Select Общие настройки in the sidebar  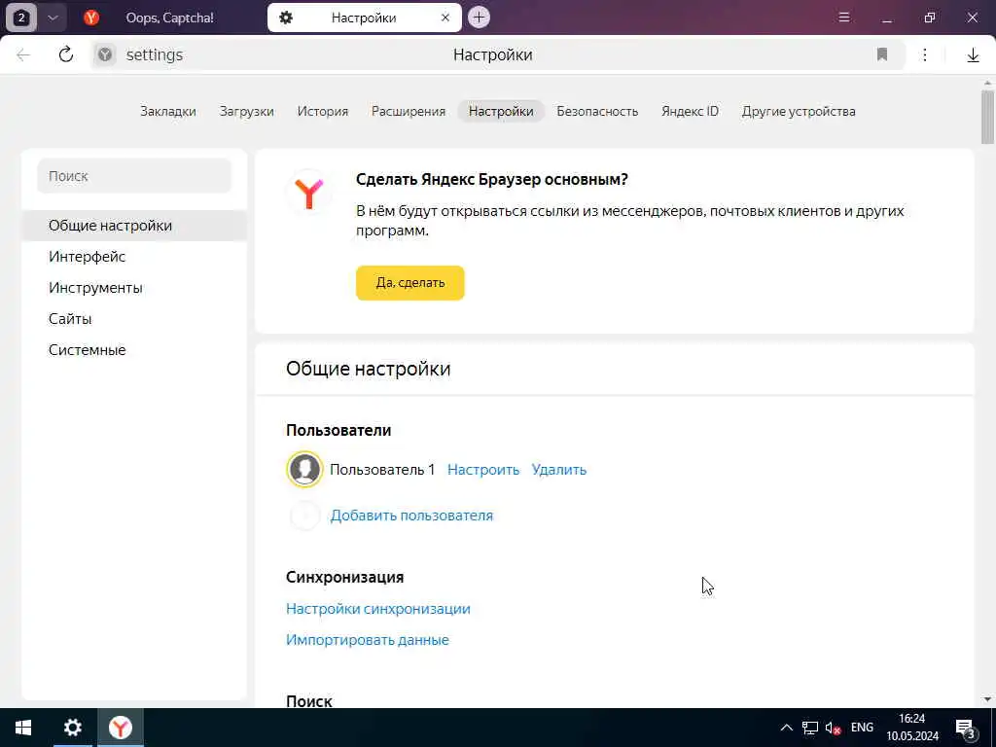coord(134,226)
